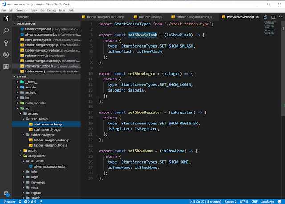285x204 pixels.
Task: Open start-screen.type.js in the file tree
Action: [46, 129]
